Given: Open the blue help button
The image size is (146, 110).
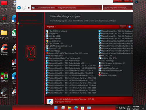Looking at the screenshot, I should pyautogui.click(x=130, y=27).
